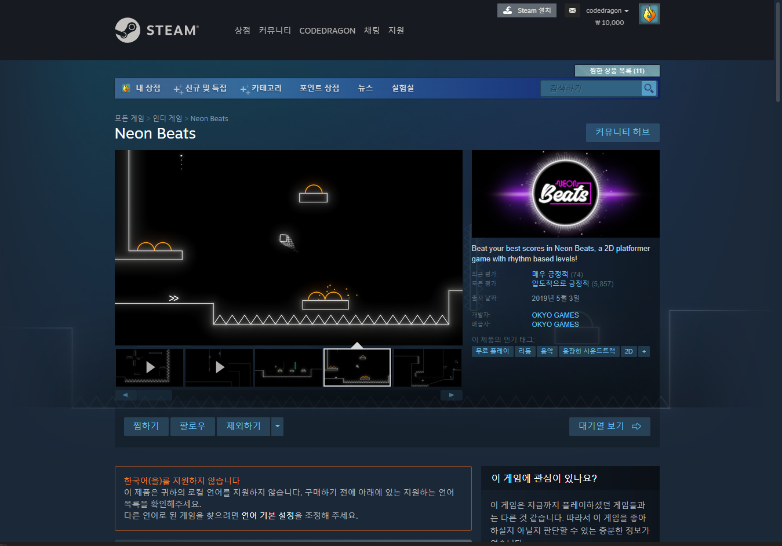Click the 찜한 상품 목록 (11) button
The image size is (782, 546).
(x=617, y=71)
